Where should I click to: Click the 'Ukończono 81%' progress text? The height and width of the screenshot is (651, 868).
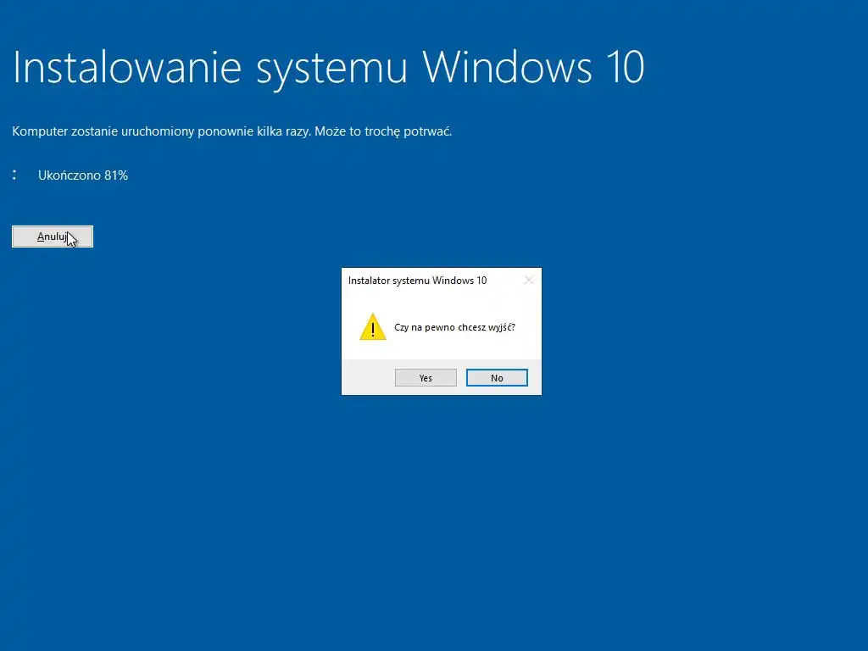pyautogui.click(x=83, y=175)
